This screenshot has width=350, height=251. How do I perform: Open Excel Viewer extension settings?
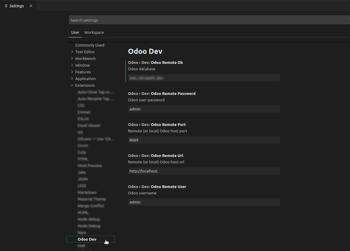[x=89, y=126]
